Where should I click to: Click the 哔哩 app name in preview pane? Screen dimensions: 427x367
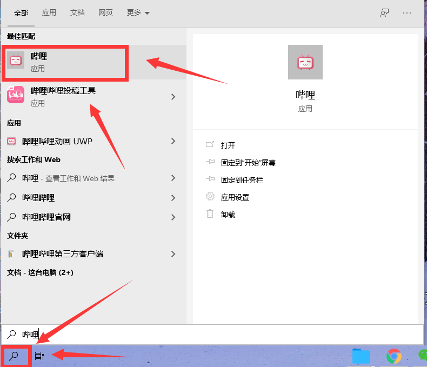click(x=305, y=95)
